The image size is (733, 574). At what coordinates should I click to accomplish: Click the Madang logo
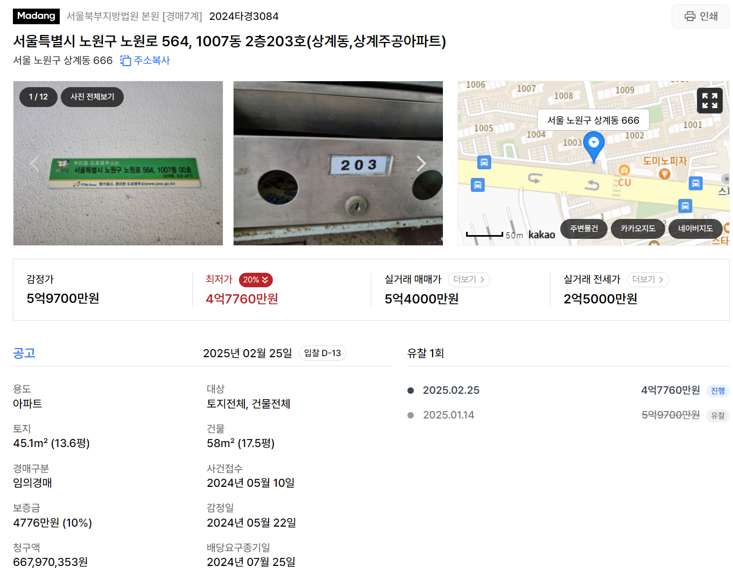pyautogui.click(x=36, y=16)
